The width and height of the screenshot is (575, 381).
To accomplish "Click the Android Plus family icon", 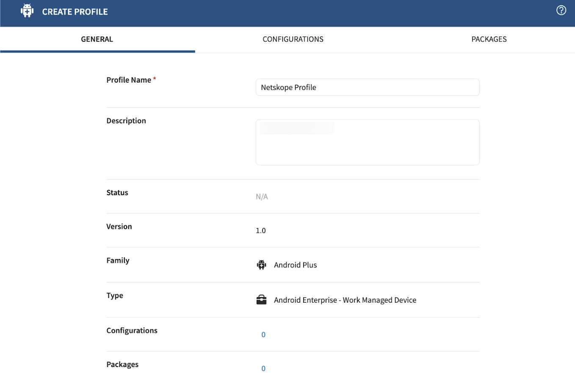I will (x=262, y=265).
